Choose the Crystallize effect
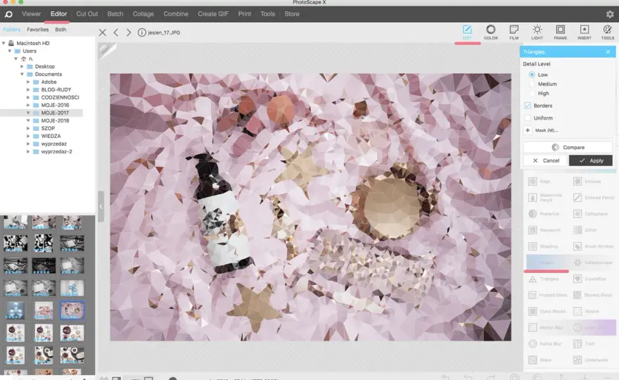The width and height of the screenshot is (619, 380). coord(589,279)
